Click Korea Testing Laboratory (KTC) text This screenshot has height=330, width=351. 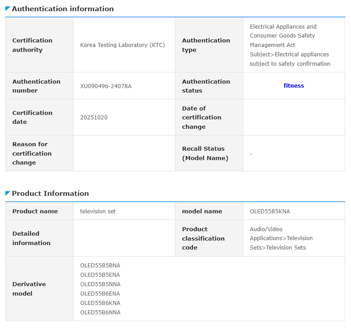[x=122, y=45]
